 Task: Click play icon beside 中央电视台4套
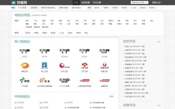[65, 107]
